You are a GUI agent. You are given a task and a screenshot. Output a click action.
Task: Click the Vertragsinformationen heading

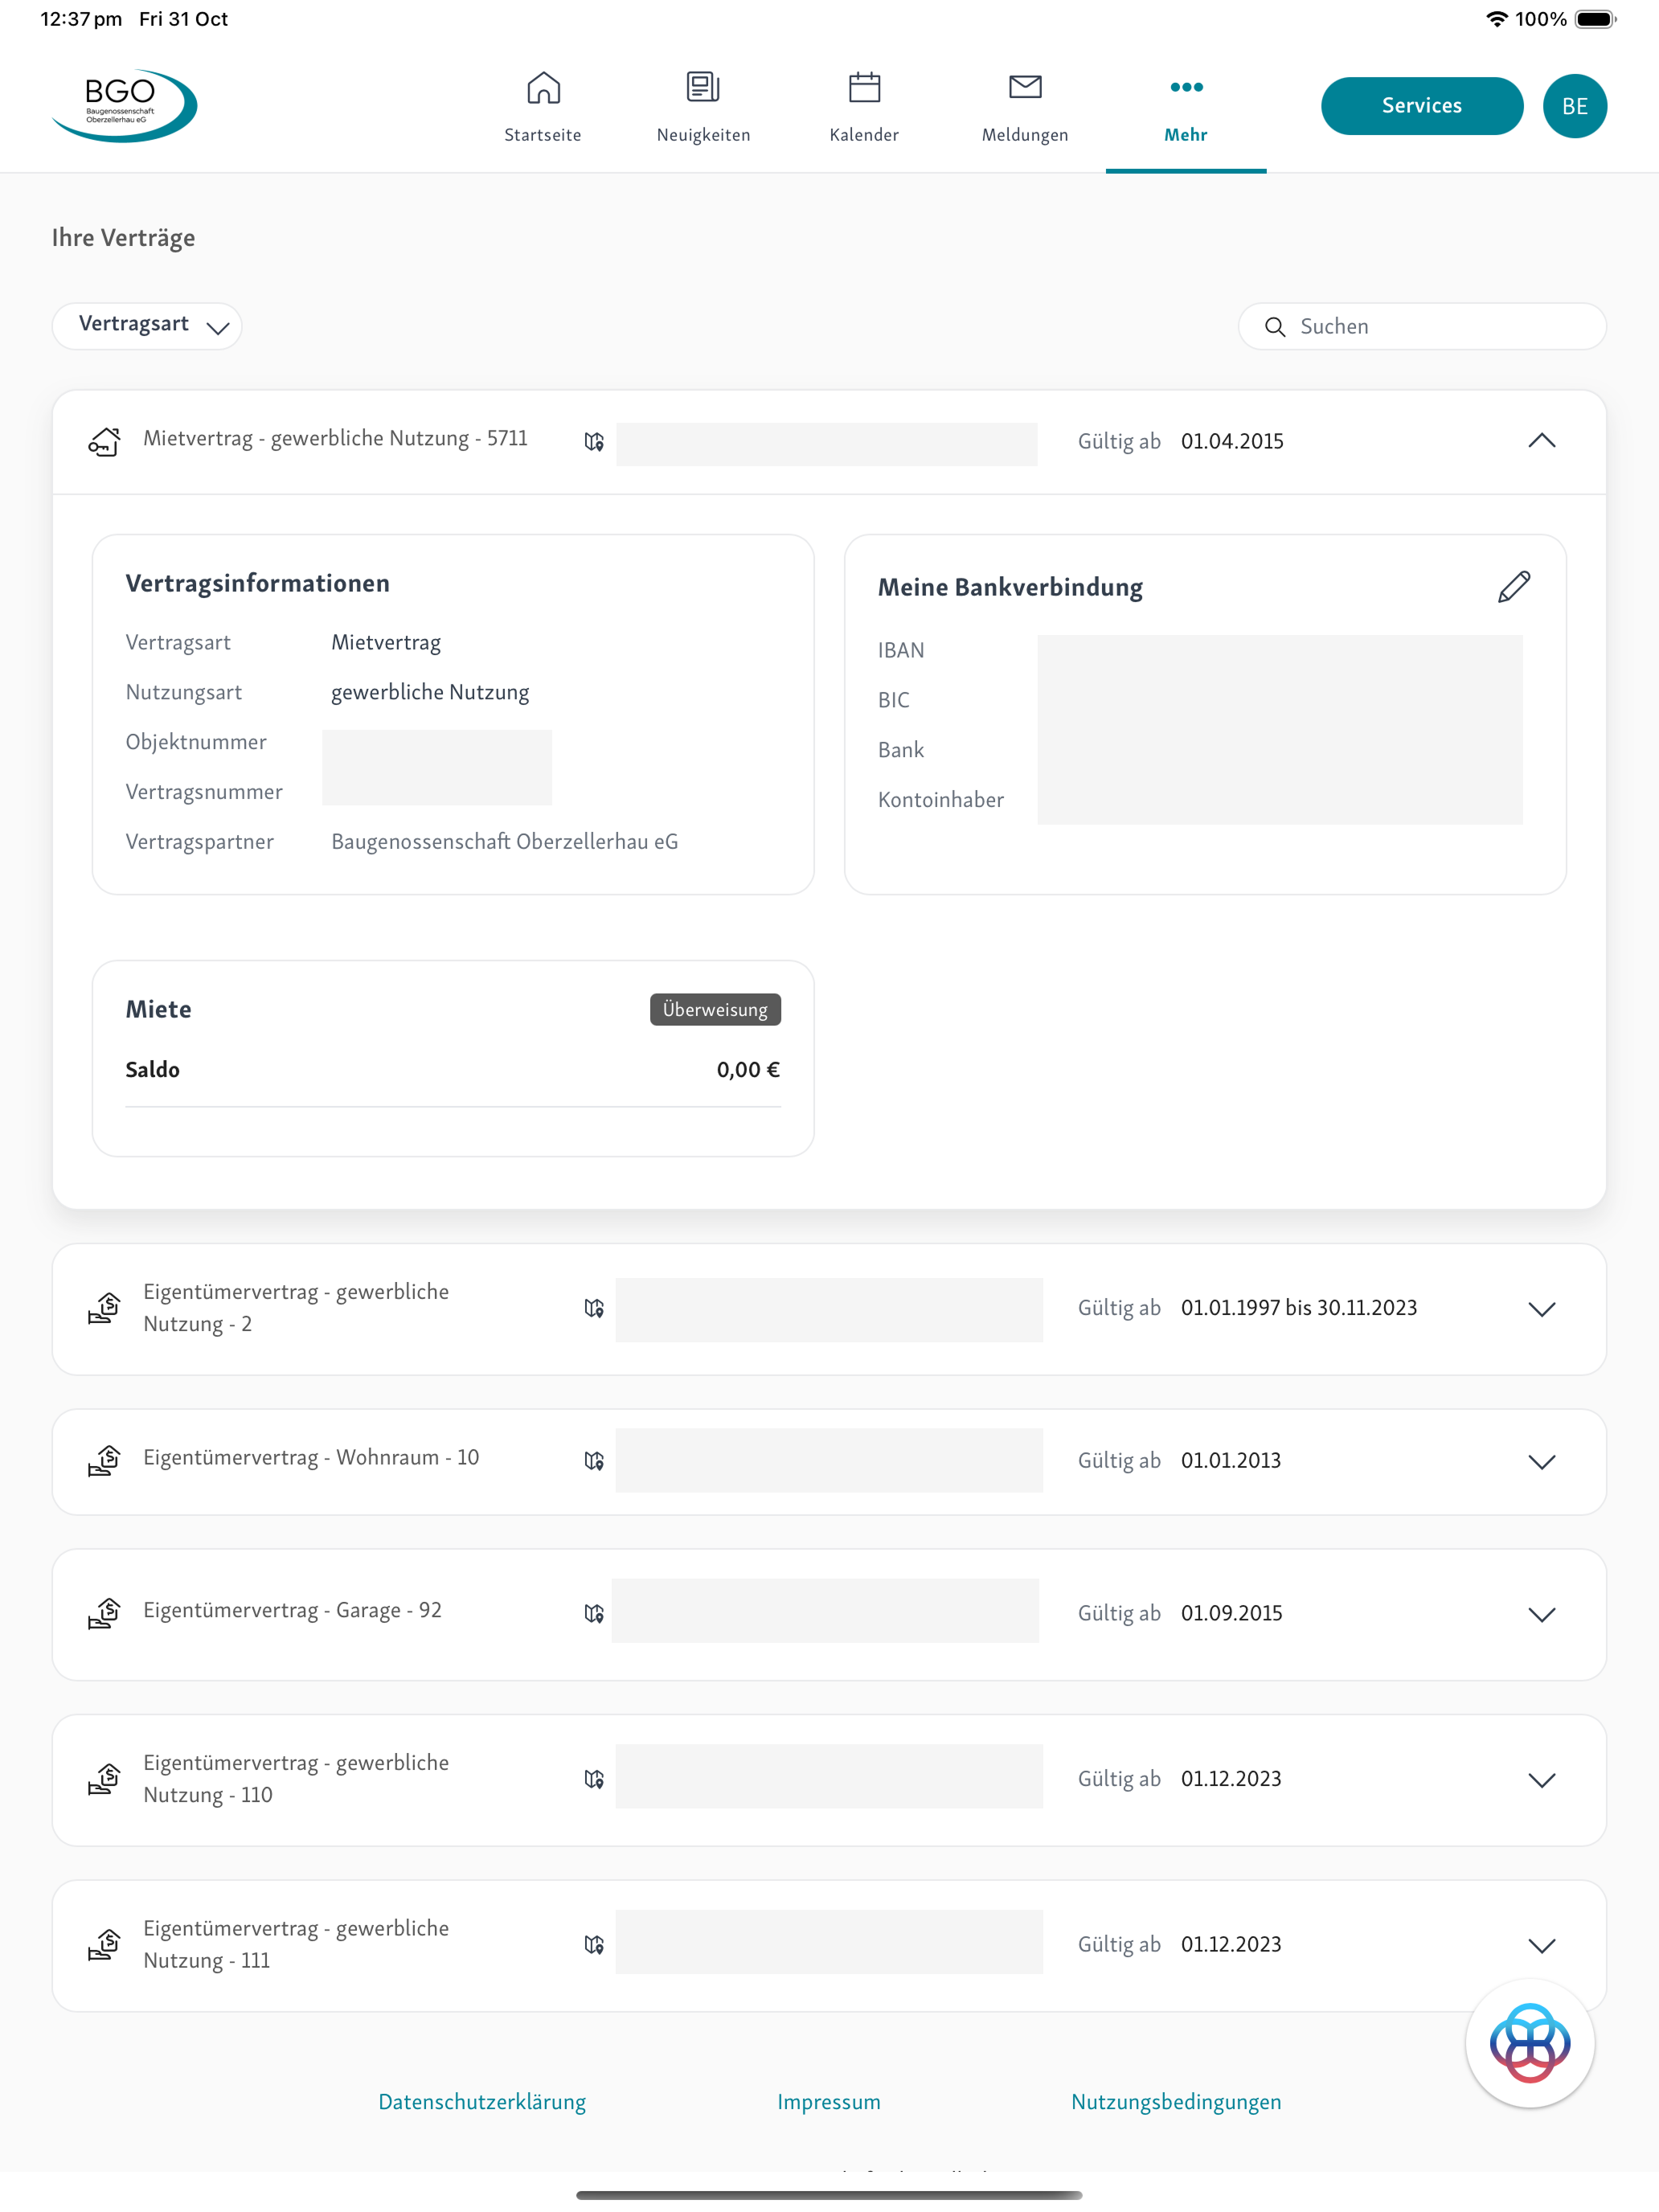pyautogui.click(x=257, y=584)
